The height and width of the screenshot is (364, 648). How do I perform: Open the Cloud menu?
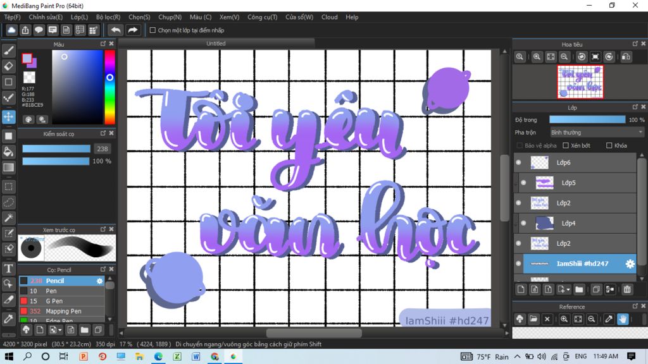[329, 17]
